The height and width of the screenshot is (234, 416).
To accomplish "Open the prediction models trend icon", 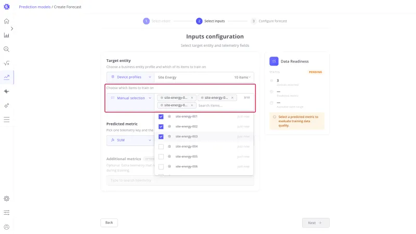I will tap(7, 77).
